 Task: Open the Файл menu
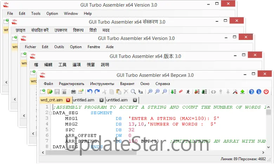tap(48, 84)
